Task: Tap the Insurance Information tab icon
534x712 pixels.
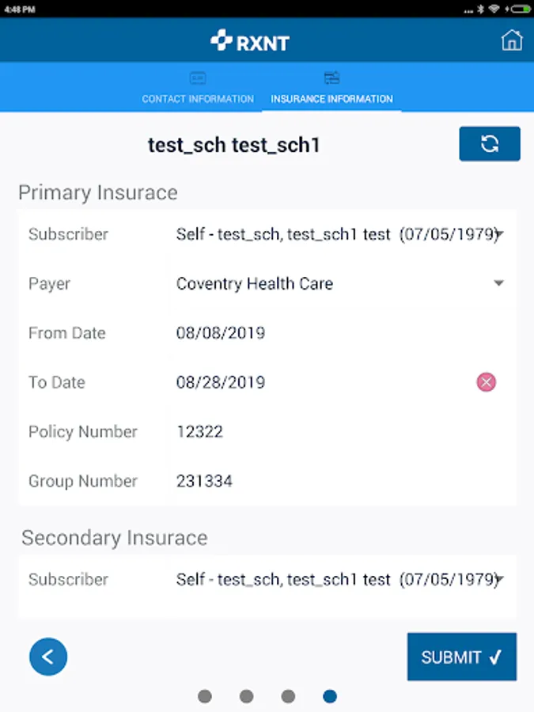Action: point(331,78)
